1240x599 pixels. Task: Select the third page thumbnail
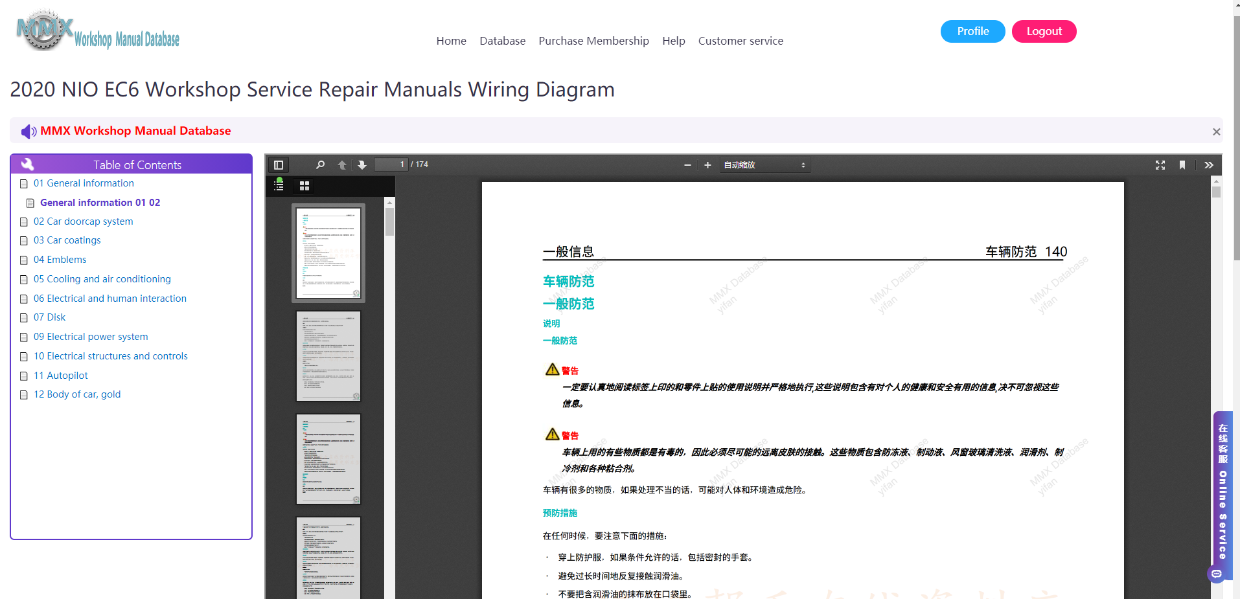point(328,459)
